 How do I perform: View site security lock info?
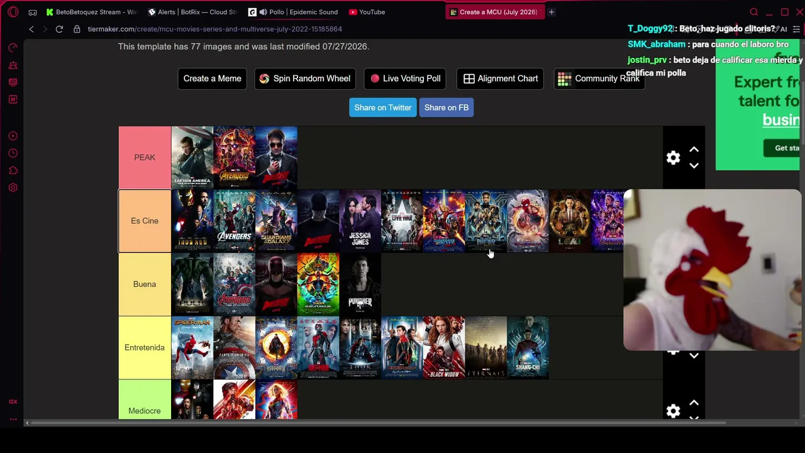[77, 29]
